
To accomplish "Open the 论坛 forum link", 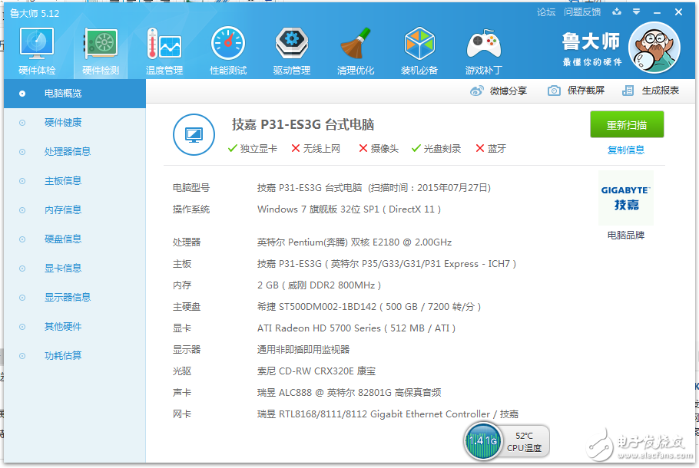I will 546,12.
